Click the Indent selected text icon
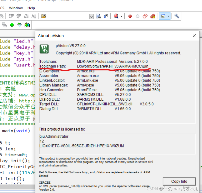This screenshot has height=193, width=202. click(11, 16)
